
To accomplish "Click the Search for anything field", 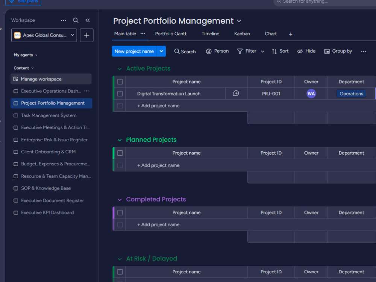I will click(325, 2).
